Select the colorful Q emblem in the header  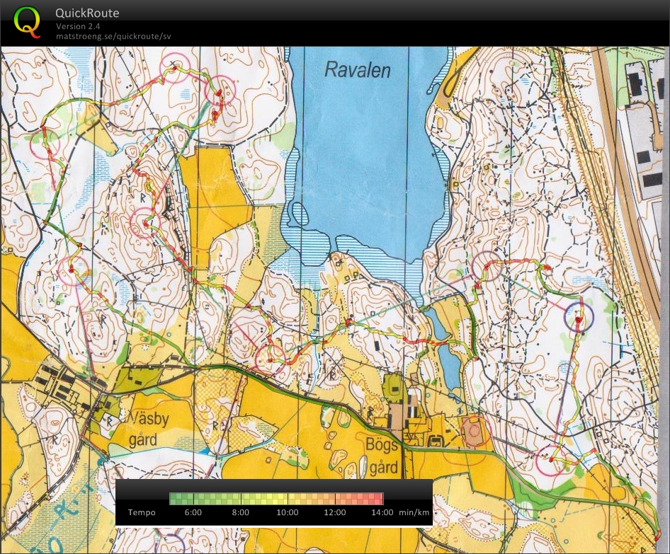(28, 23)
